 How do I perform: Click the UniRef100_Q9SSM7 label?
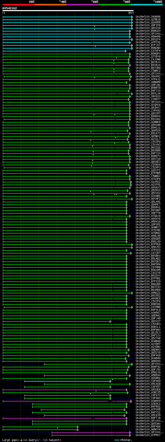148,114
